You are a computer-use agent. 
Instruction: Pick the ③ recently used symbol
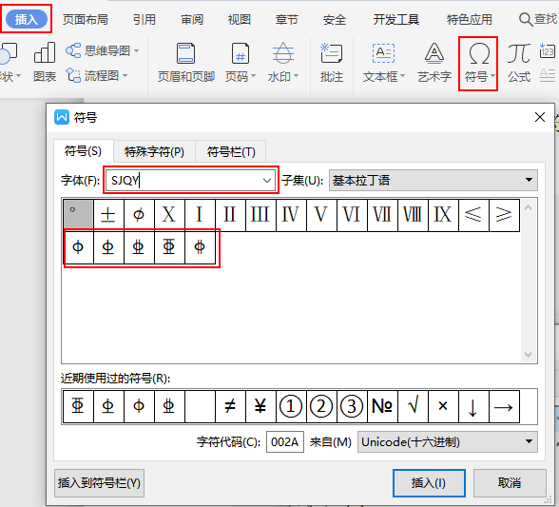click(x=352, y=406)
